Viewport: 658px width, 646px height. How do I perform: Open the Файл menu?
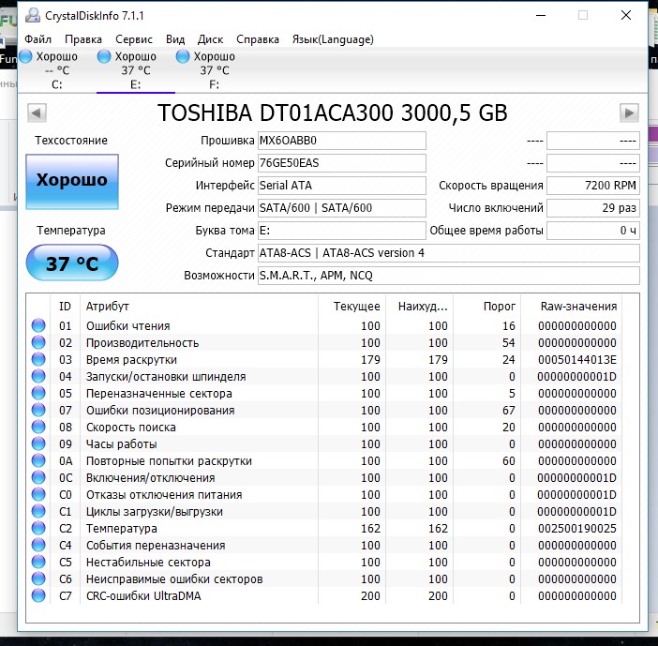37,39
